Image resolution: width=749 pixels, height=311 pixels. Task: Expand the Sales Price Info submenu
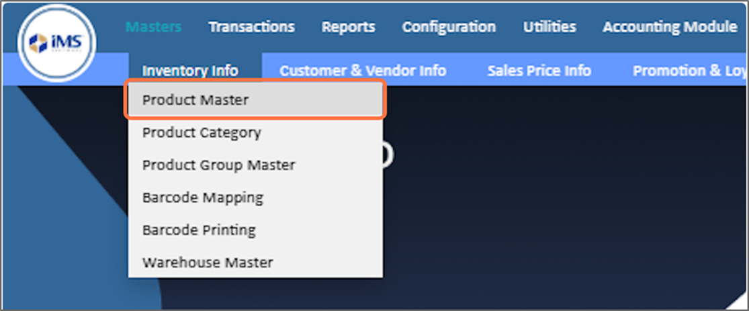(539, 71)
